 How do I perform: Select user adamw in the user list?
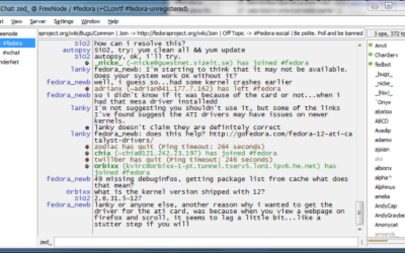tap(383, 140)
